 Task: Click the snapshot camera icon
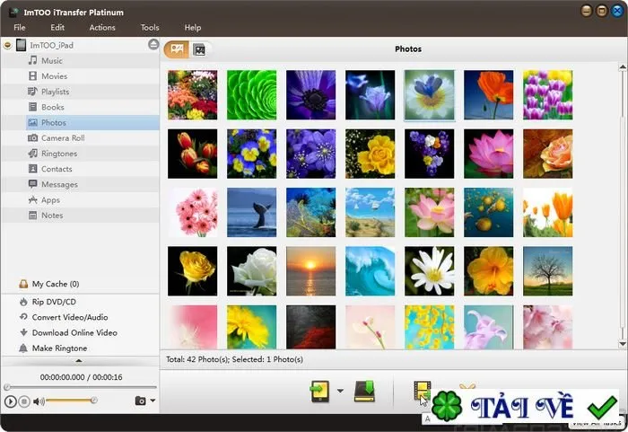click(140, 401)
